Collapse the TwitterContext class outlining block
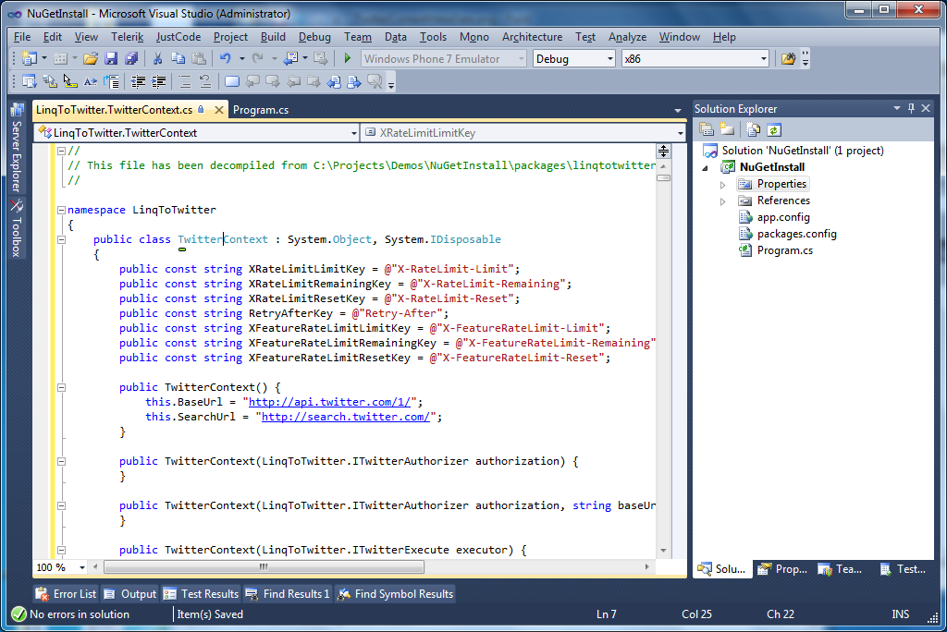The width and height of the screenshot is (947, 632). click(61, 239)
